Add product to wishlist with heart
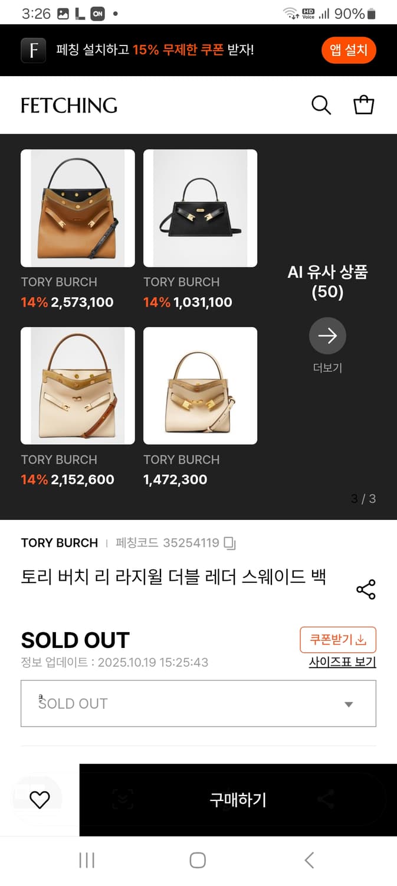 pyautogui.click(x=40, y=800)
